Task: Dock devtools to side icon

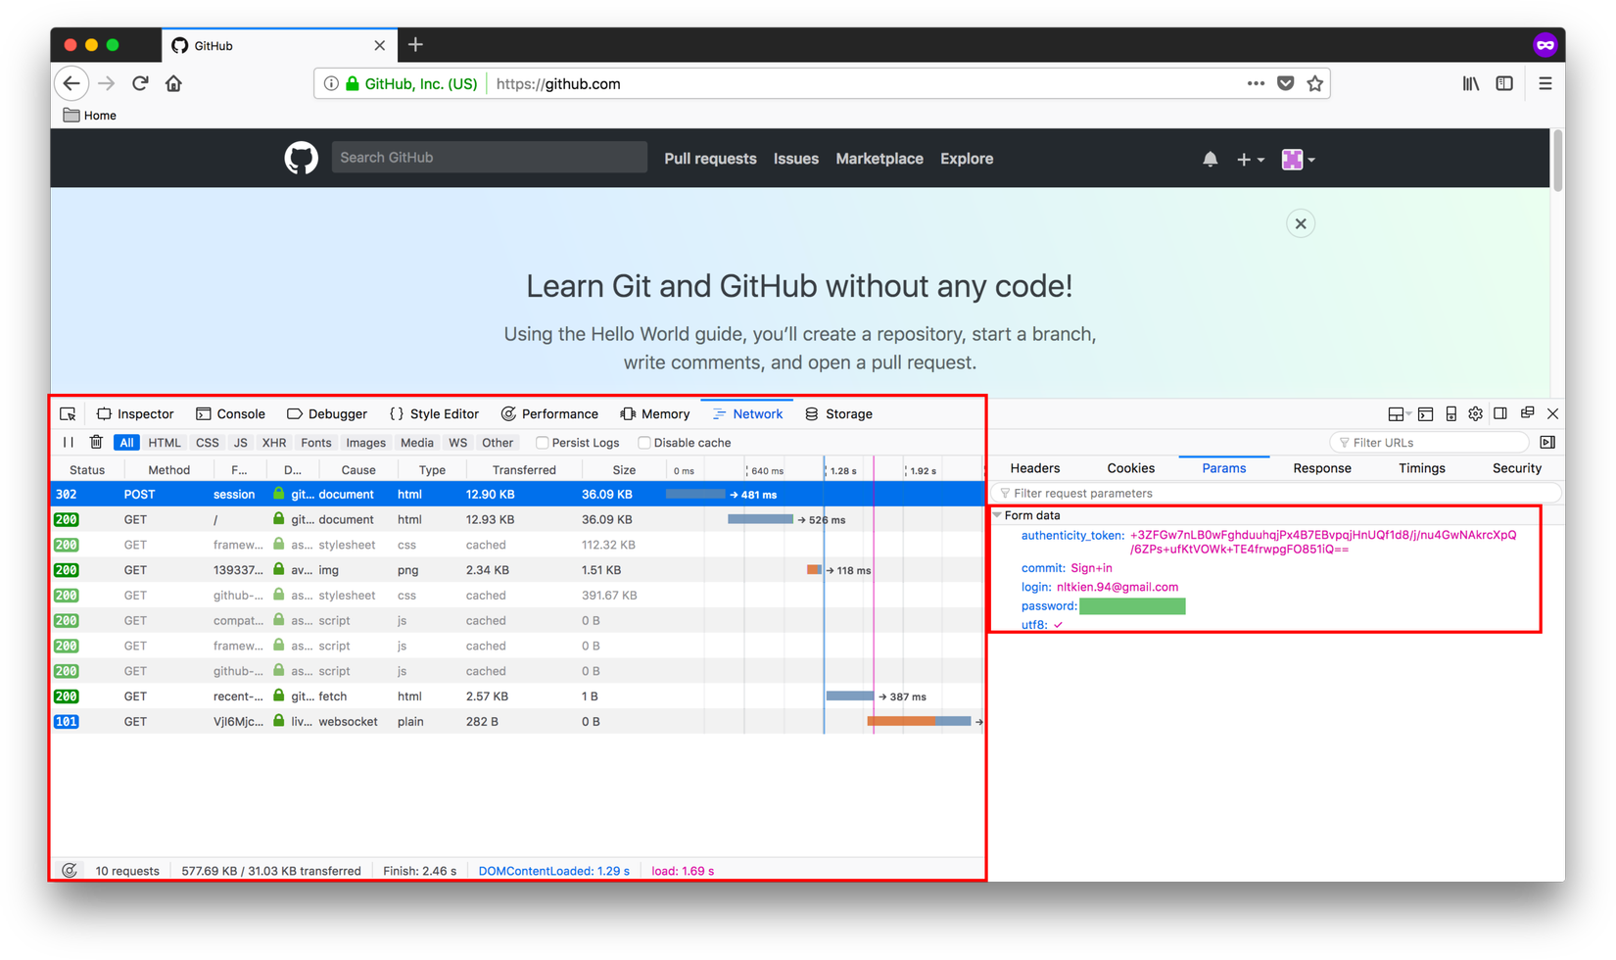Action: click(1500, 413)
